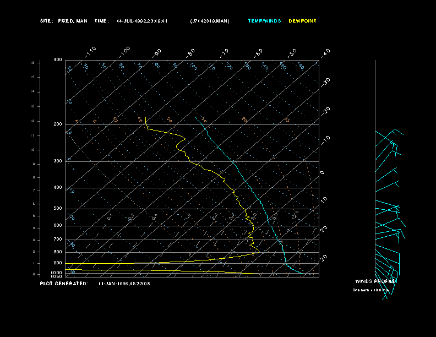Click the 'One barb = 10.0 m/s' note
Image resolution: width=436 pixels, height=337 pixels.
[370, 290]
